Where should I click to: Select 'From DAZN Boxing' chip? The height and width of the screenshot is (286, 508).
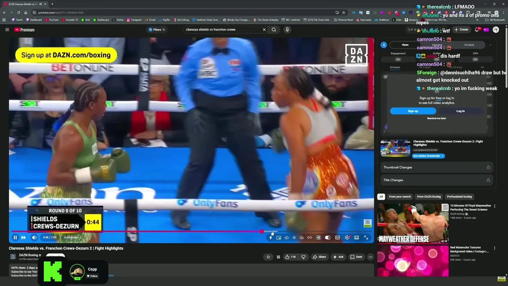429,197
